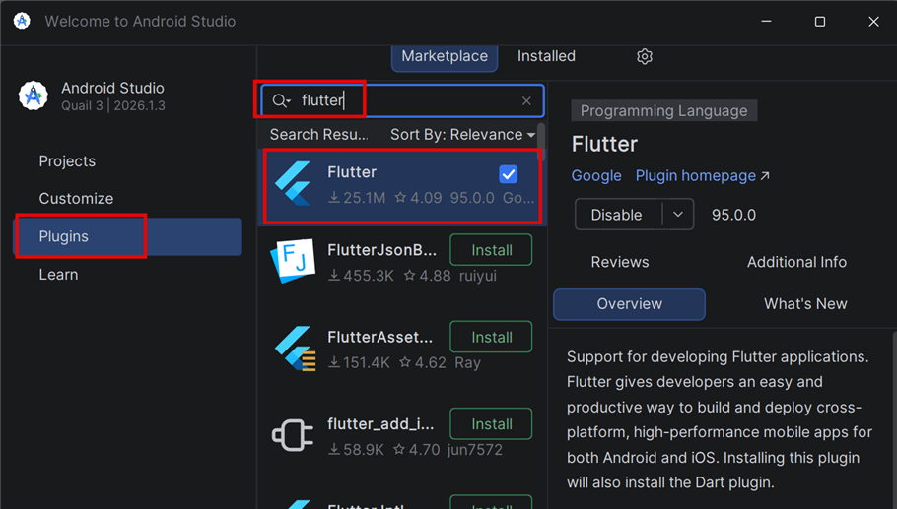The image size is (897, 509).
Task: Select the FlutterJsonB... plugin name
Action: (381, 250)
